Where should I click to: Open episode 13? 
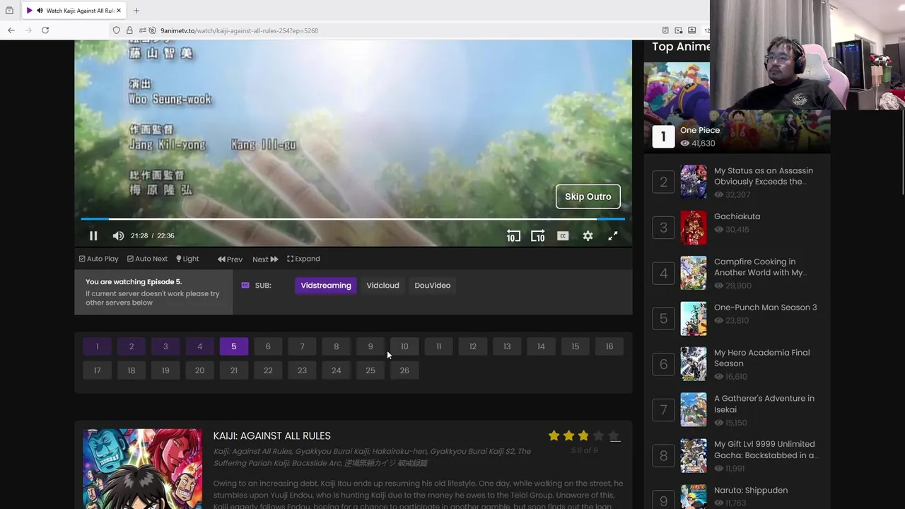pyautogui.click(x=507, y=346)
